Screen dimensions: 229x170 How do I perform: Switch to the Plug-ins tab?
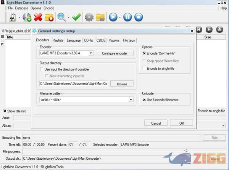pos(114,40)
